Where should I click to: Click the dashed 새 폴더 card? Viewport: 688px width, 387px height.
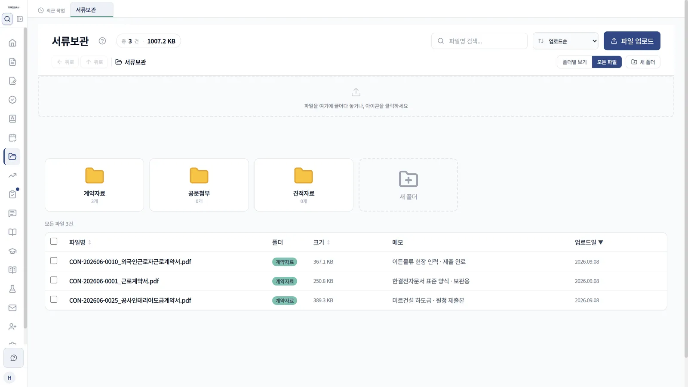click(x=408, y=185)
